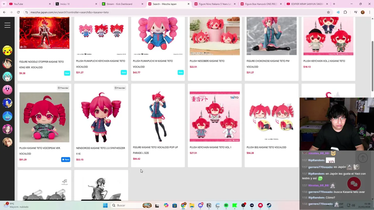Switch to the Stream - Kick Dashboard tab
The height and width of the screenshot is (210, 374).
[x=122, y=4]
